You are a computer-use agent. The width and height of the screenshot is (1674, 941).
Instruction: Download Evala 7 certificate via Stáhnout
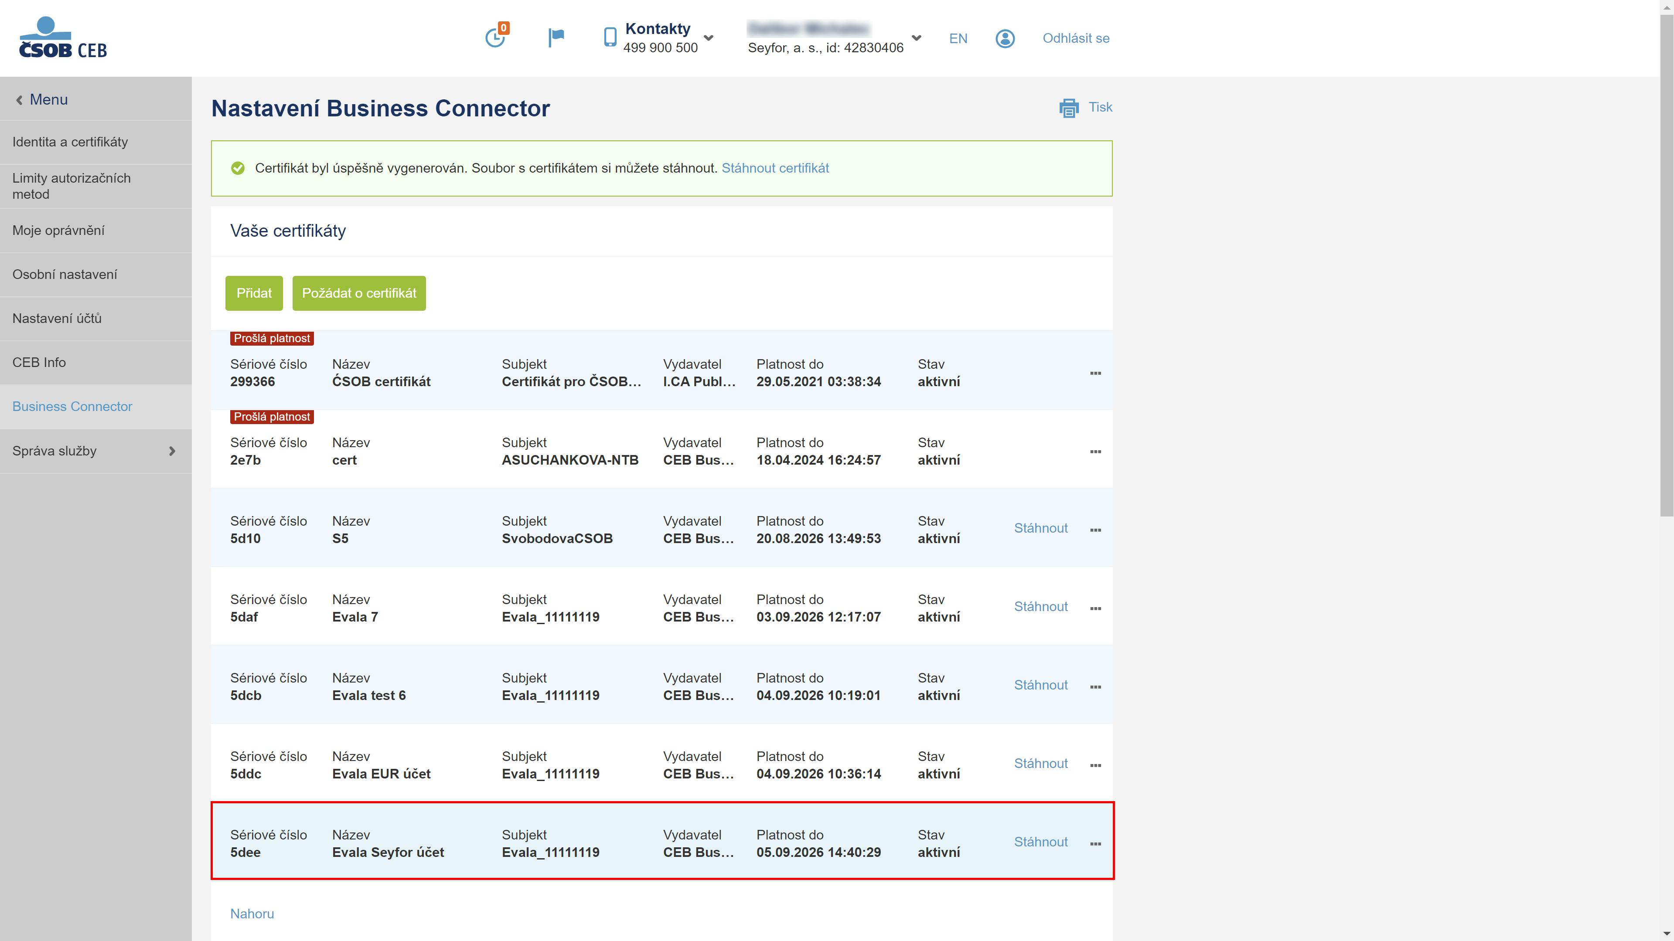pos(1040,607)
